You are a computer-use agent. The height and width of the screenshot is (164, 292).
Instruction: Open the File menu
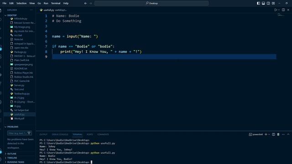point(5,3)
